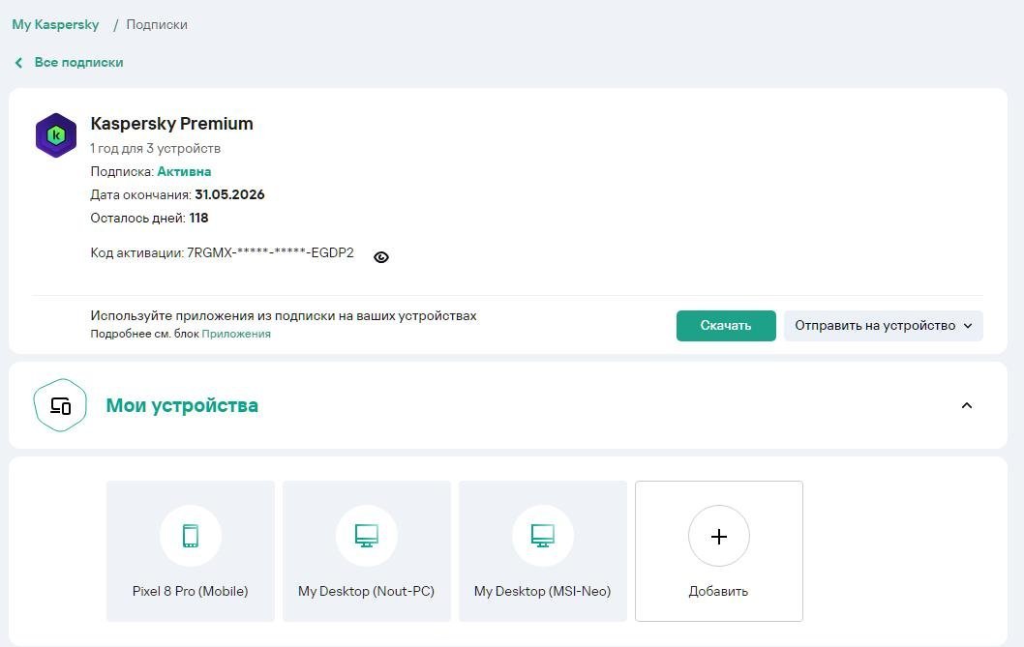Click the Kaspersky Premium title
The height and width of the screenshot is (647, 1024).
pos(171,124)
